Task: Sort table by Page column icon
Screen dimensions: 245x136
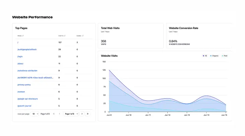Action: [x=23, y=36]
